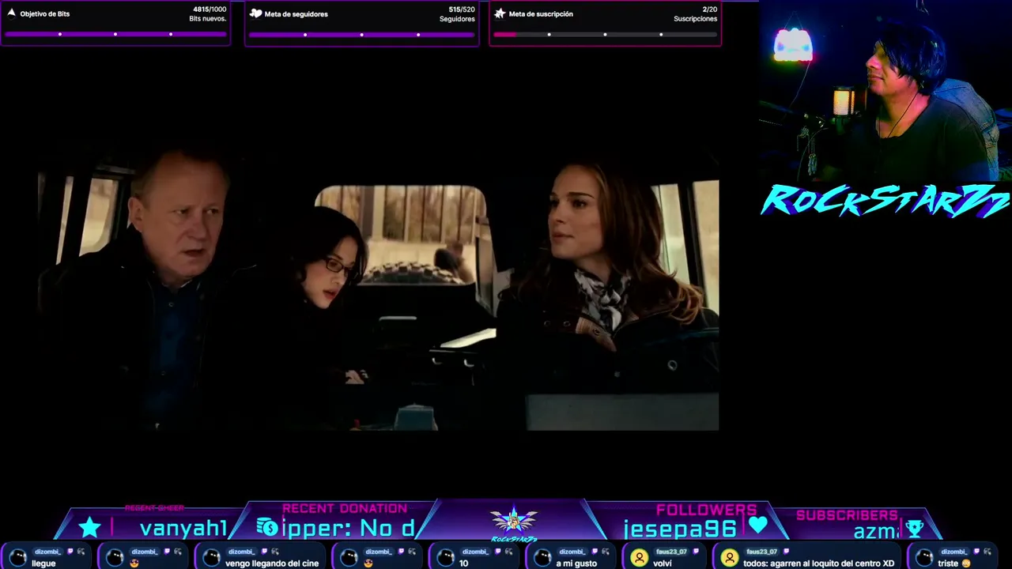Click the star icon beside vanyah1
Image resolution: width=1012 pixels, height=569 pixels.
89,528
